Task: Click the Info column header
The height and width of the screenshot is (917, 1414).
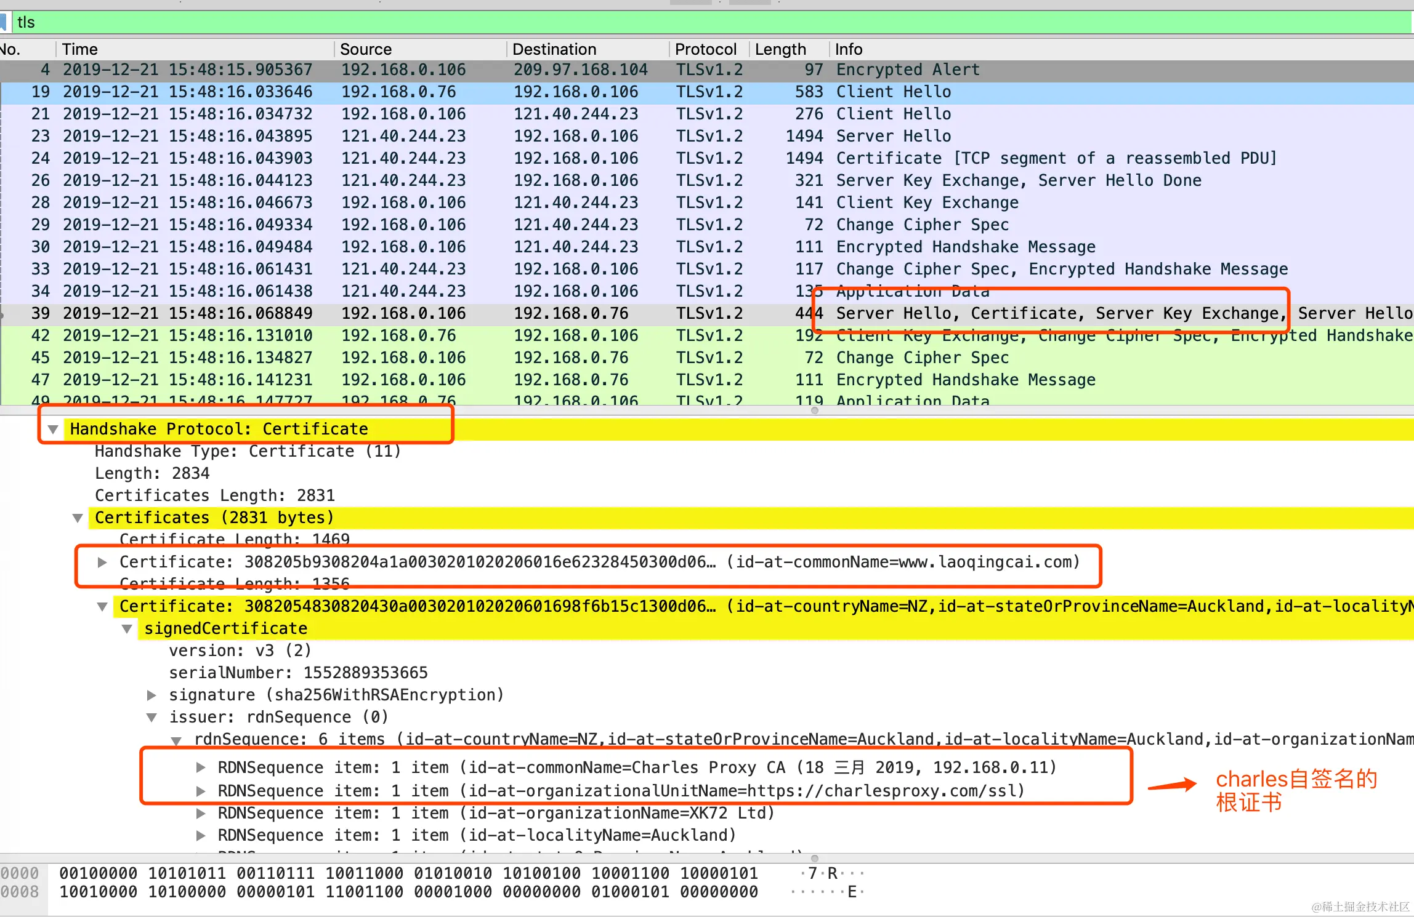Action: click(x=848, y=49)
